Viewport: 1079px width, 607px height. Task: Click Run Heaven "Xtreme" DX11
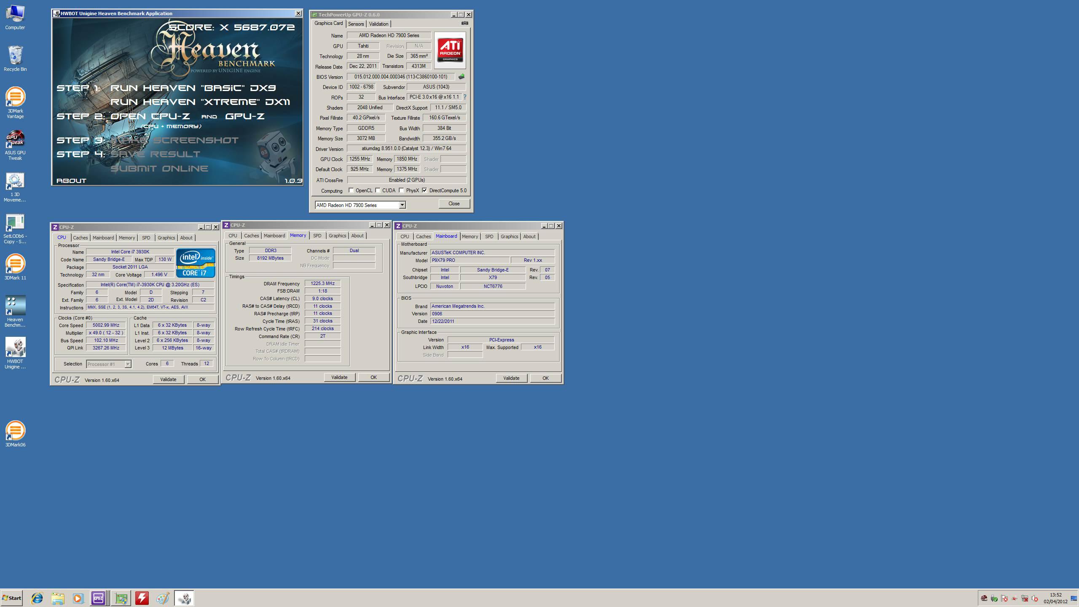(x=200, y=102)
